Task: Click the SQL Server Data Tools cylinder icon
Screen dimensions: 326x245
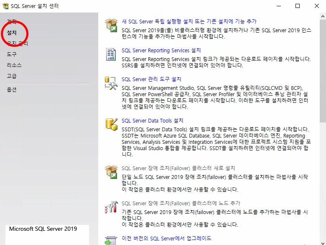Action: [112, 125]
